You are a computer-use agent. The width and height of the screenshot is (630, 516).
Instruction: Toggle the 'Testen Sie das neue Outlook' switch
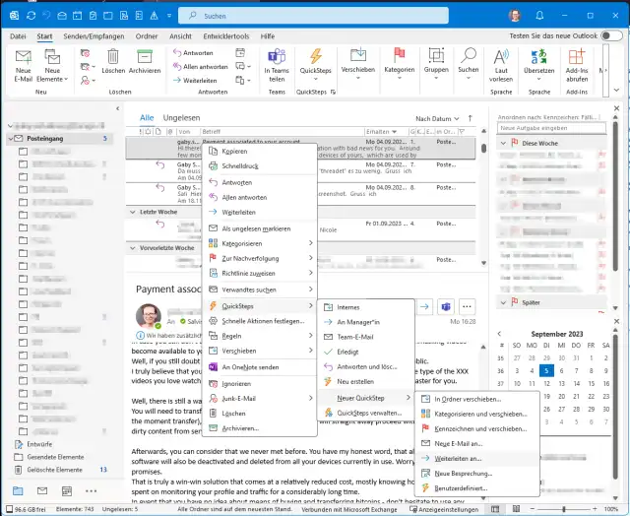pyautogui.click(x=611, y=35)
